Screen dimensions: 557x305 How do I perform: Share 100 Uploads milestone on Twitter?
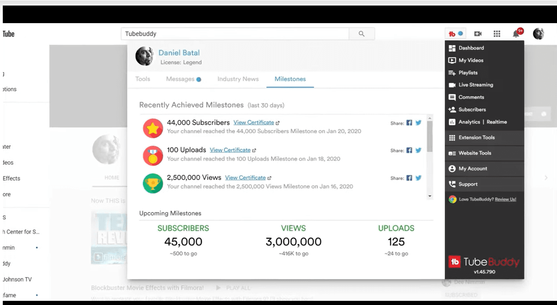pyautogui.click(x=419, y=150)
